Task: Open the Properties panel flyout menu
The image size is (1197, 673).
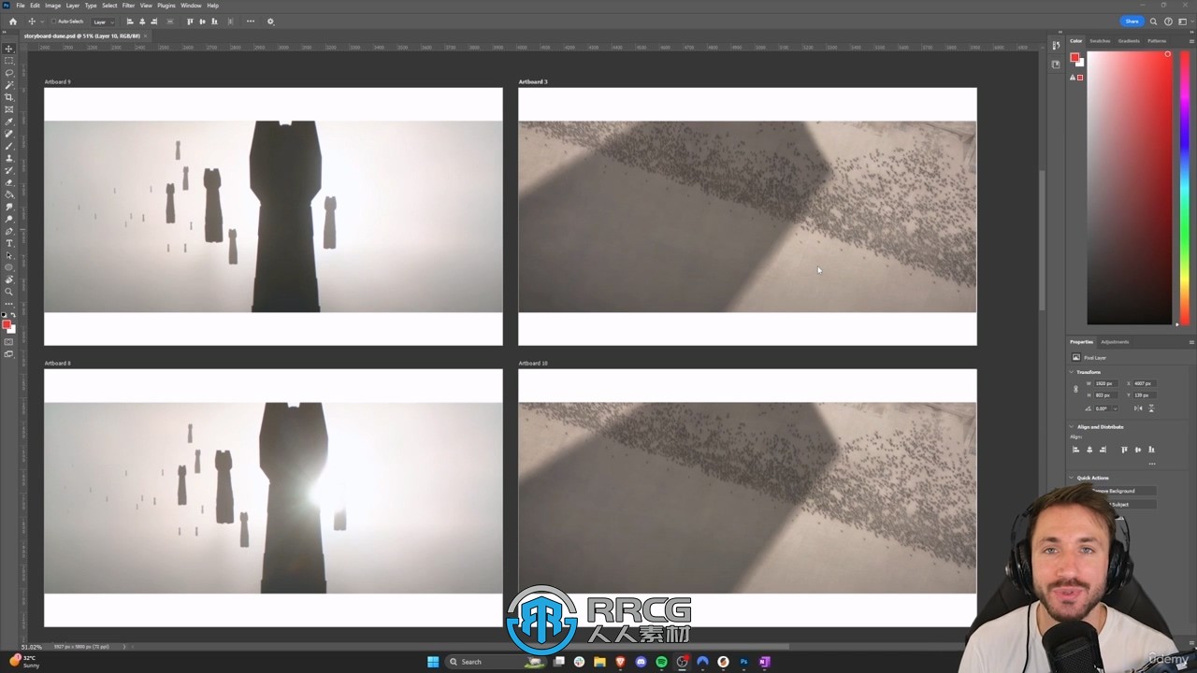Action: point(1191,342)
